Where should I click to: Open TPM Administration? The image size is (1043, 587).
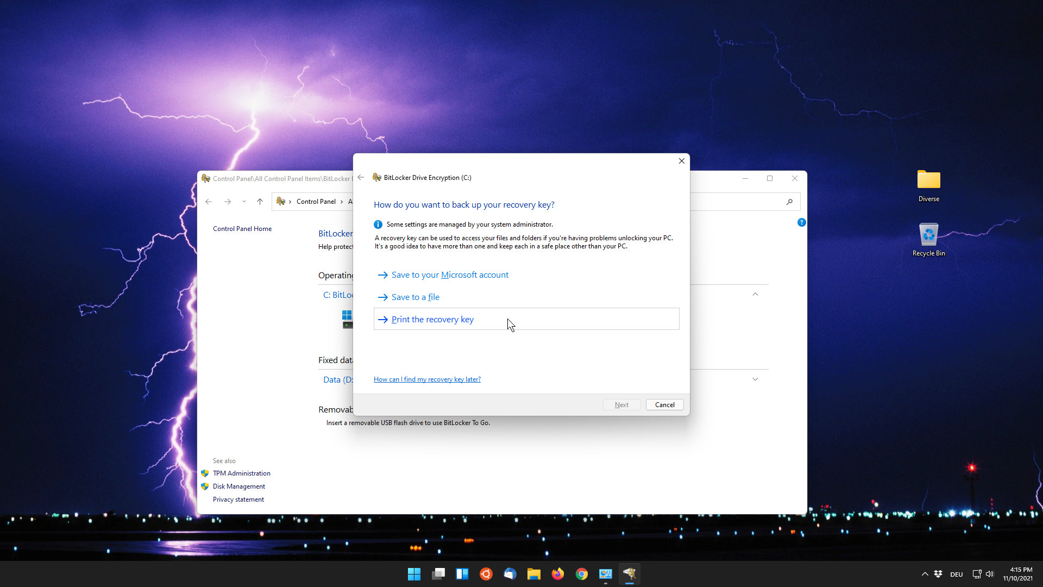pos(241,473)
